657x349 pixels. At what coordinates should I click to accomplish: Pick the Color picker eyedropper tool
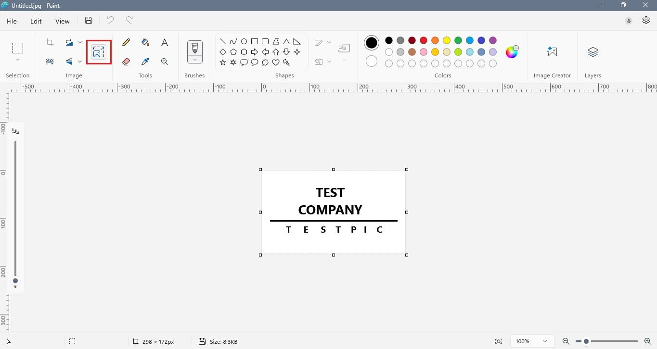tap(145, 62)
